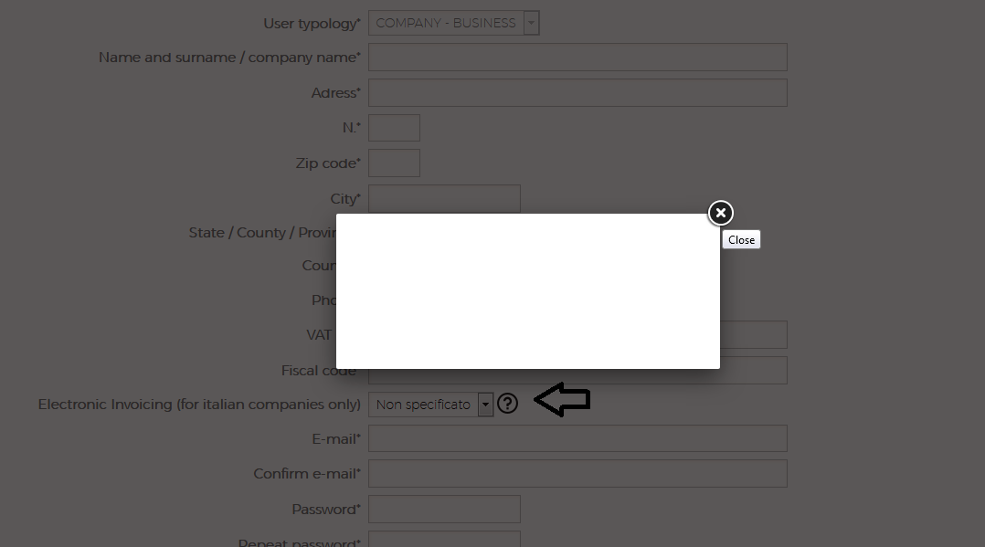Click inside the white popup panel

click(x=528, y=291)
